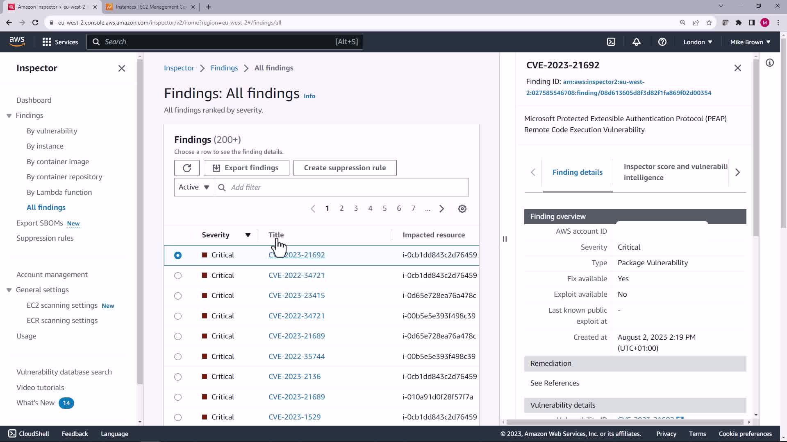Select radio button for CVE-2022-35744 row

(178, 356)
